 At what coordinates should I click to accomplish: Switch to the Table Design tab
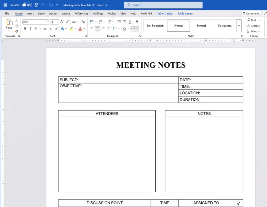[x=165, y=13]
